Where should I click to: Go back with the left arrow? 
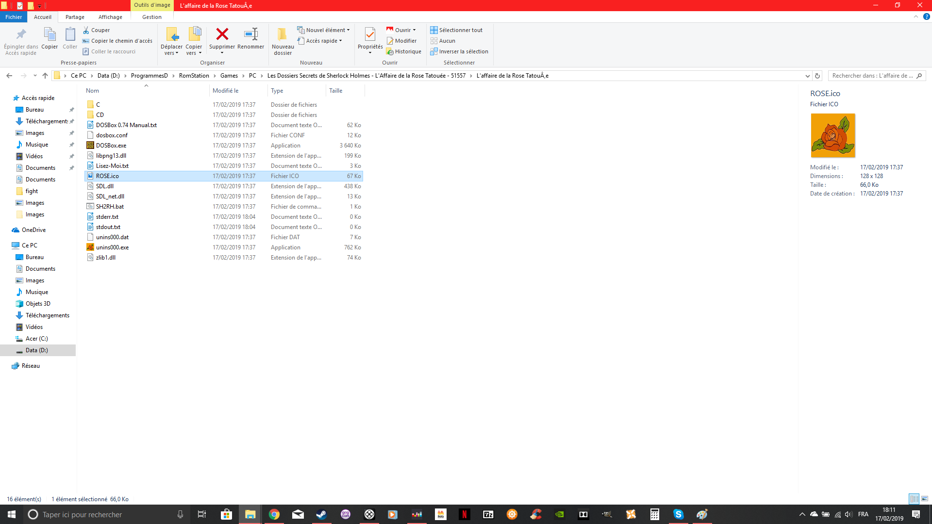pyautogui.click(x=9, y=76)
